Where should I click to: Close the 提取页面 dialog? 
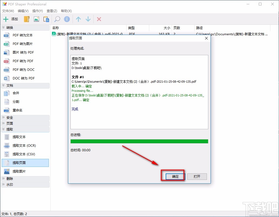[206, 38]
